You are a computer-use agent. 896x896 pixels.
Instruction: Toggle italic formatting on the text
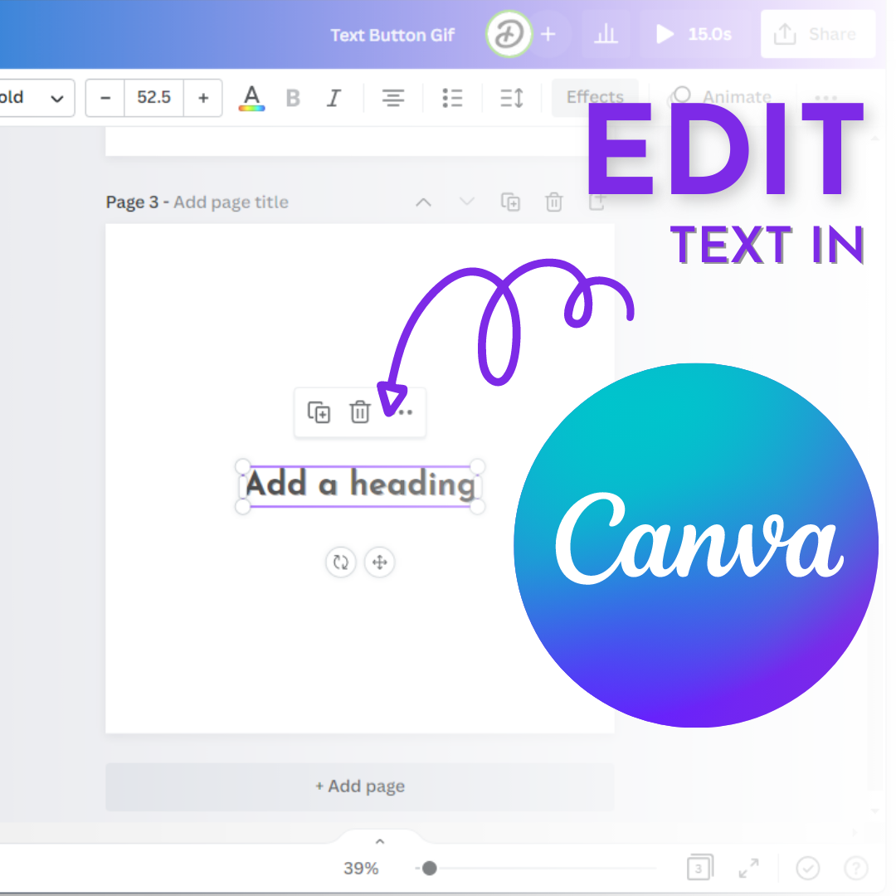(x=333, y=98)
